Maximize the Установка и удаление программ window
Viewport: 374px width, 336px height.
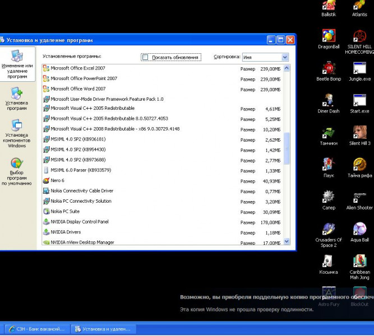281,40
